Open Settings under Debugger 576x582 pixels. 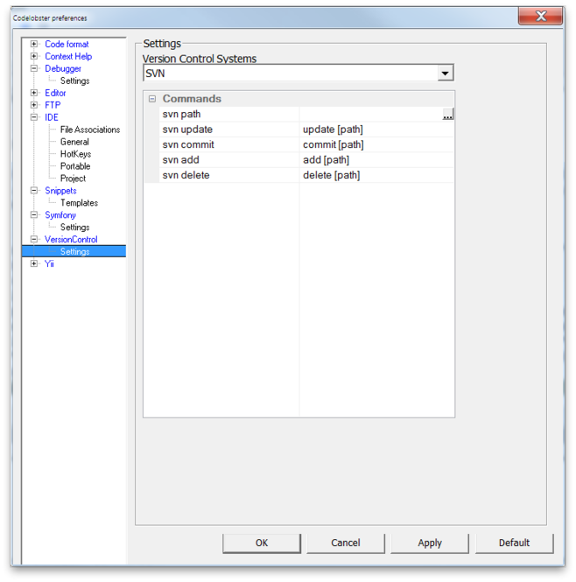point(74,81)
